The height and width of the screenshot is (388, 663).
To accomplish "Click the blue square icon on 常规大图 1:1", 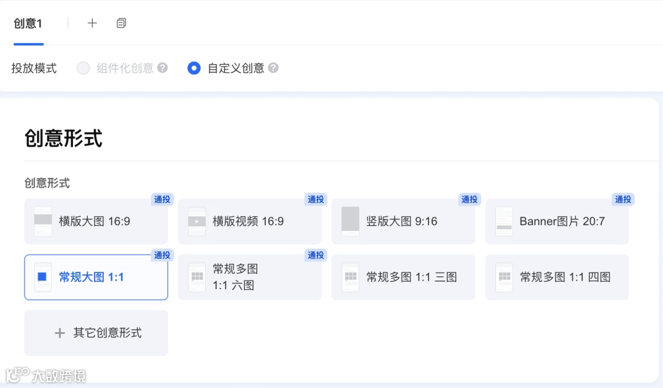I will 43,277.
